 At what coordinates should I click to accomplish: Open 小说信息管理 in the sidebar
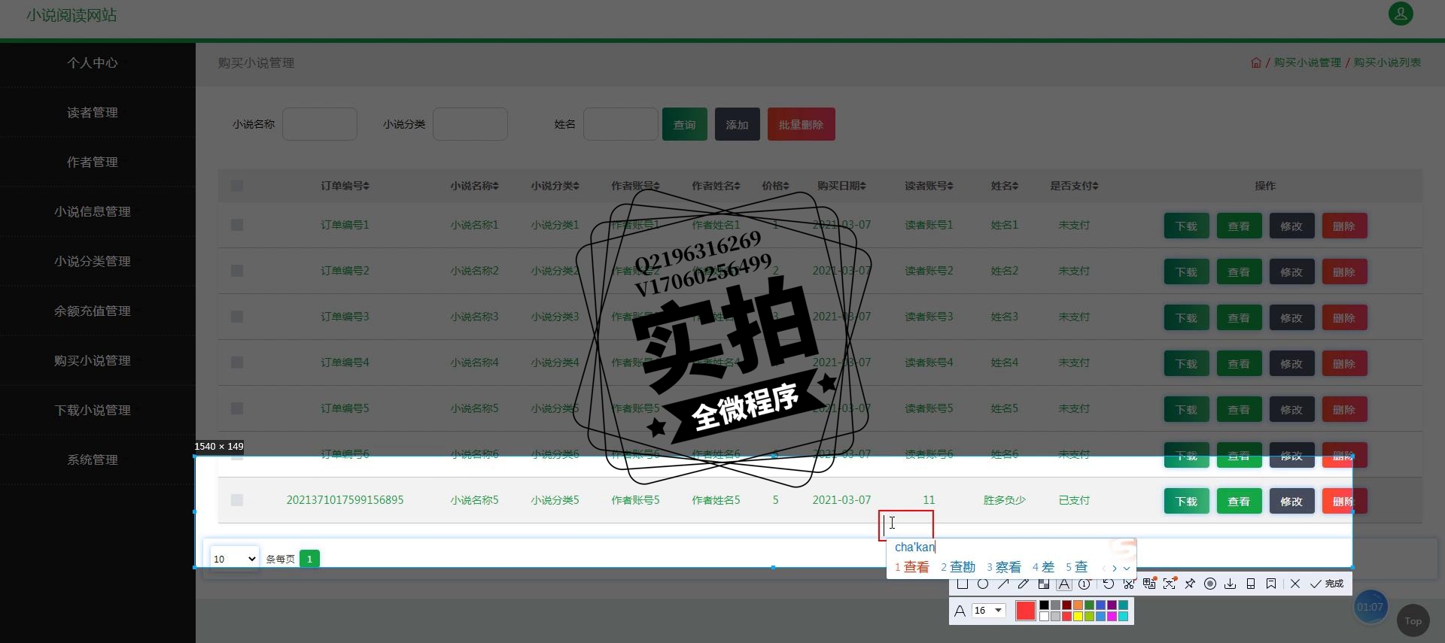click(x=93, y=212)
